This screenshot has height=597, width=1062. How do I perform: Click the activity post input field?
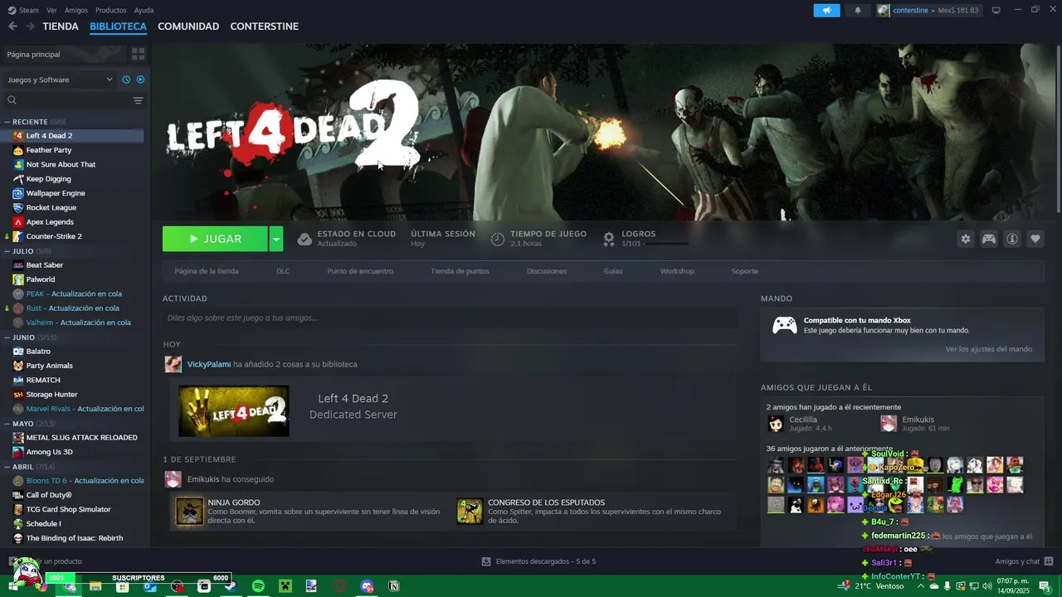tap(450, 318)
